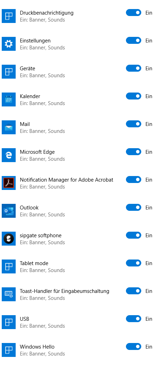The image size is (167, 375).
Task: Select the sipgate softphone icon
Action: coord(9,239)
